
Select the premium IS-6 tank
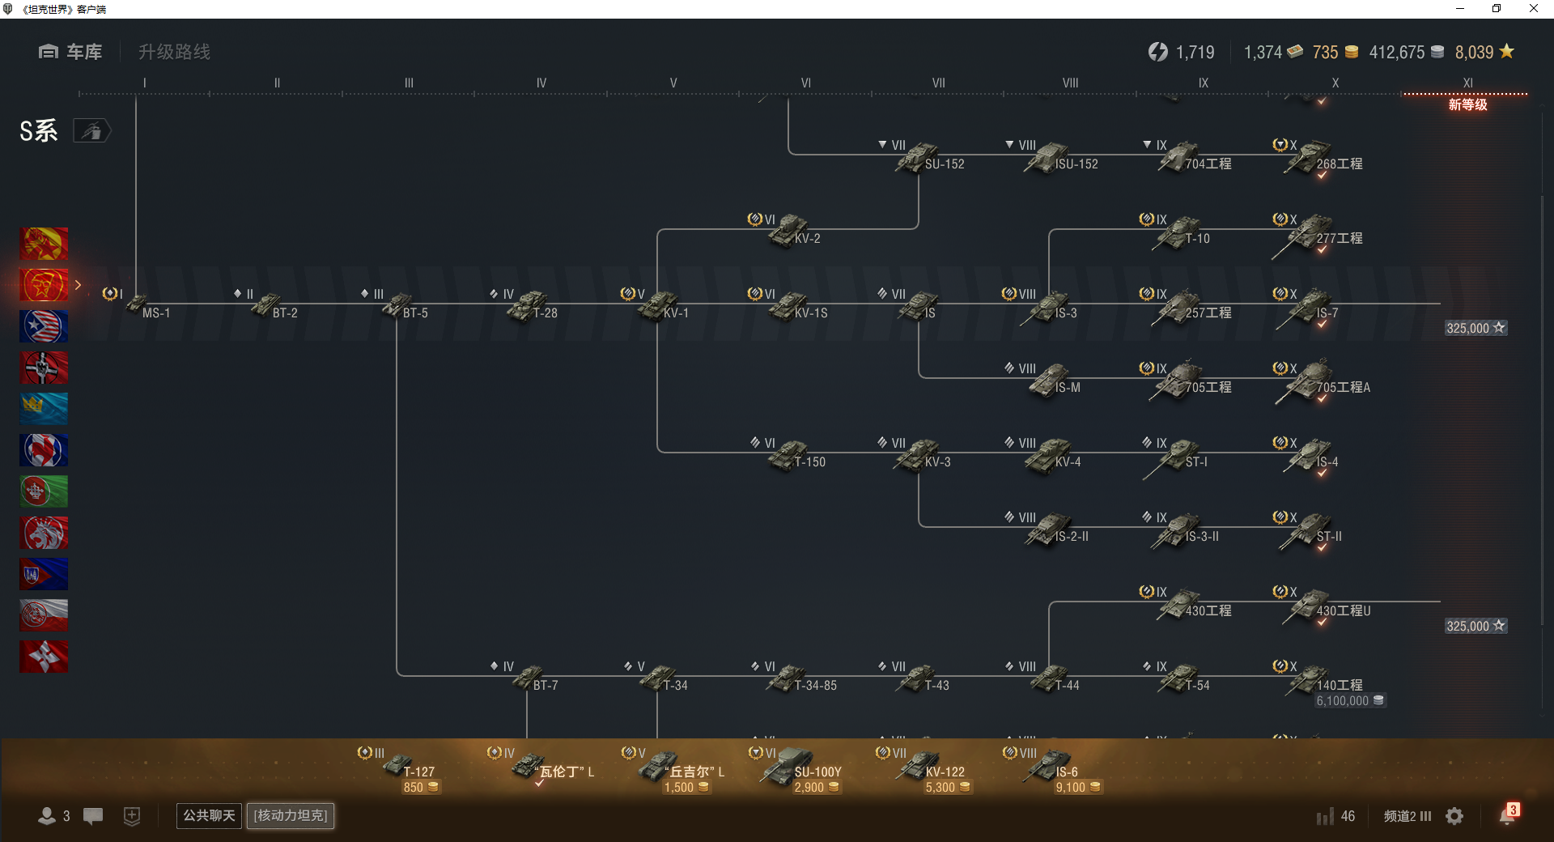tap(1052, 770)
